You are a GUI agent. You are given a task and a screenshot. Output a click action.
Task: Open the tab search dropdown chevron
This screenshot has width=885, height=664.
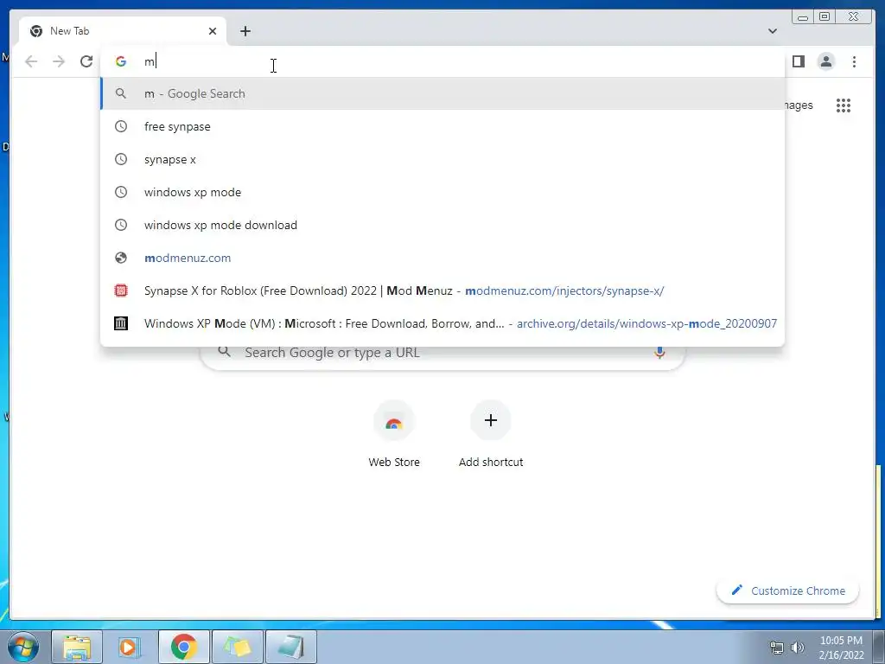point(773,31)
